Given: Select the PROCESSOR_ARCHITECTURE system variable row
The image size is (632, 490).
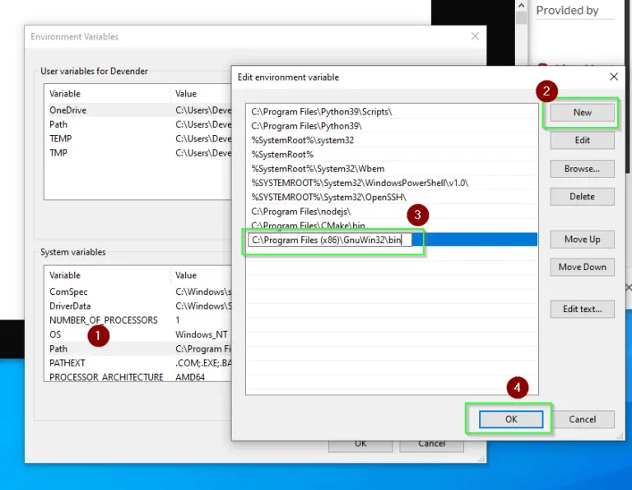Looking at the screenshot, I should point(138,376).
